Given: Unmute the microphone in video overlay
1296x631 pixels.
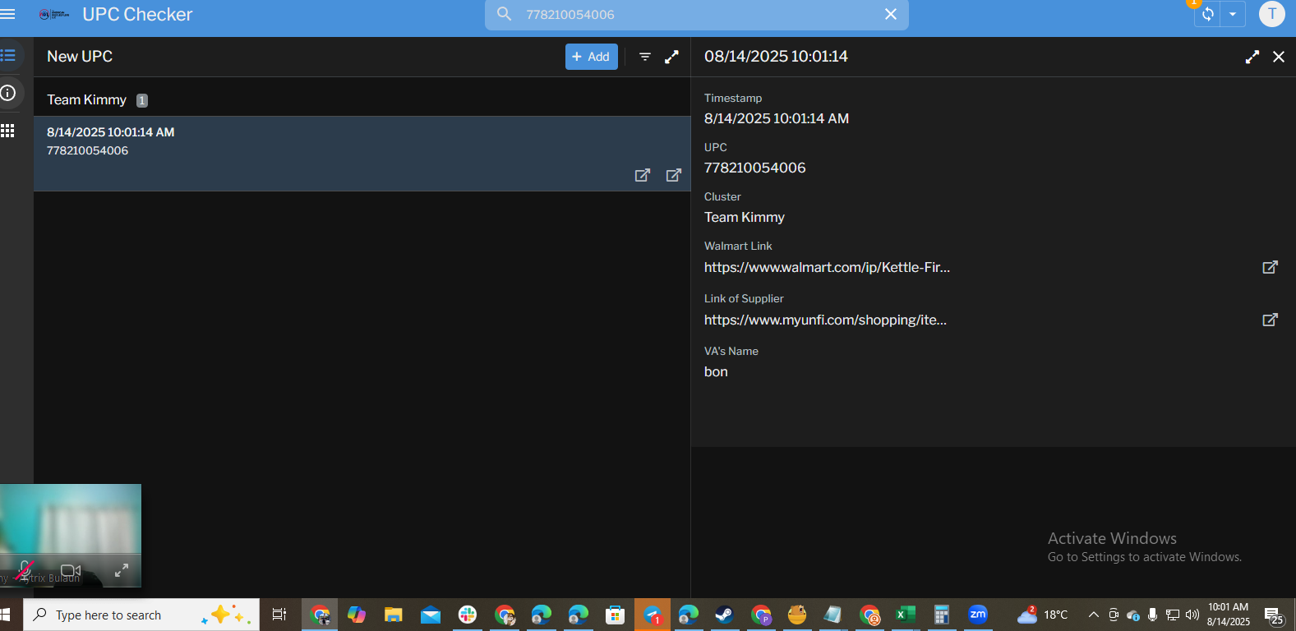Looking at the screenshot, I should [25, 569].
